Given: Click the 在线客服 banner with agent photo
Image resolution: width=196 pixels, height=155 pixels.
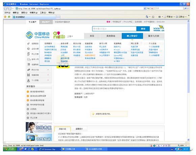Looking at the screenshot, I should coord(39,127).
